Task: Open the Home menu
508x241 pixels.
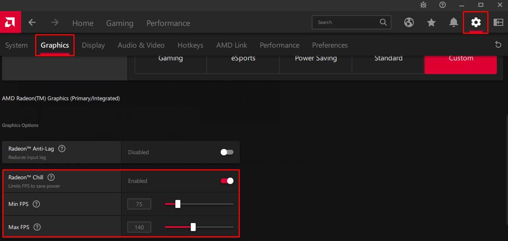Action: pos(83,24)
